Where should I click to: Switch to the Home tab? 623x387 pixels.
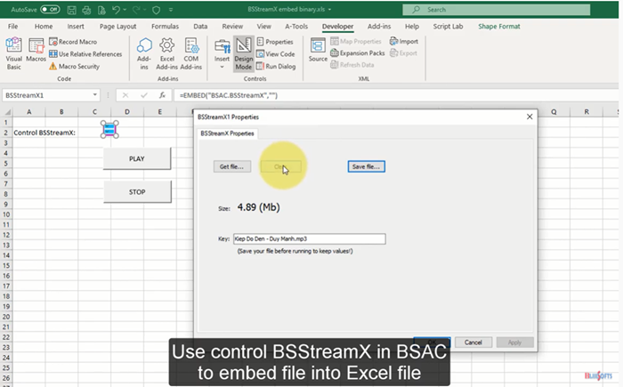44,26
